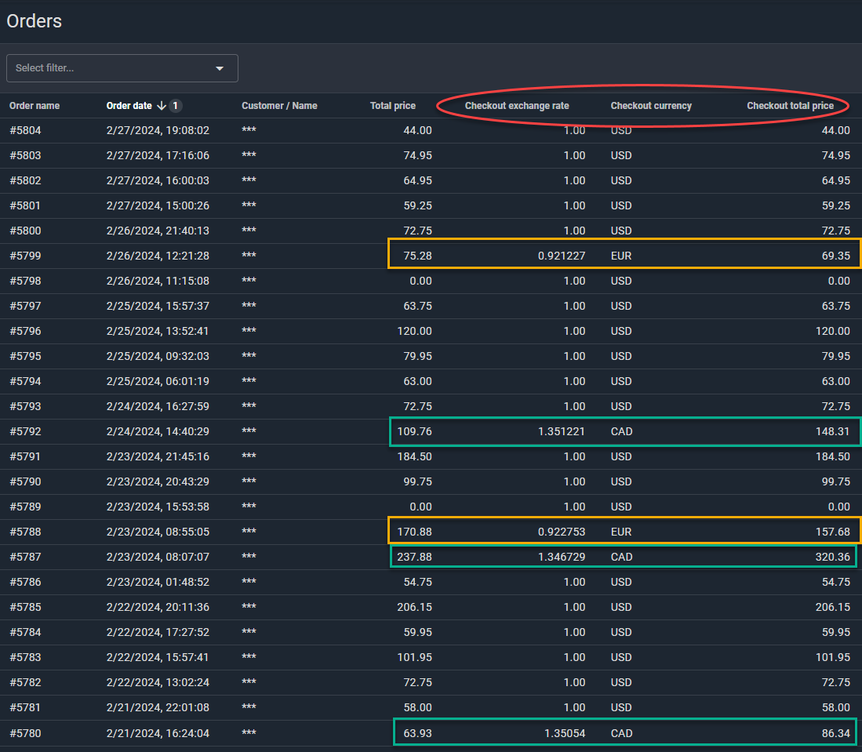
Task: Click checkout total 320.36 cell
Action: (x=833, y=558)
